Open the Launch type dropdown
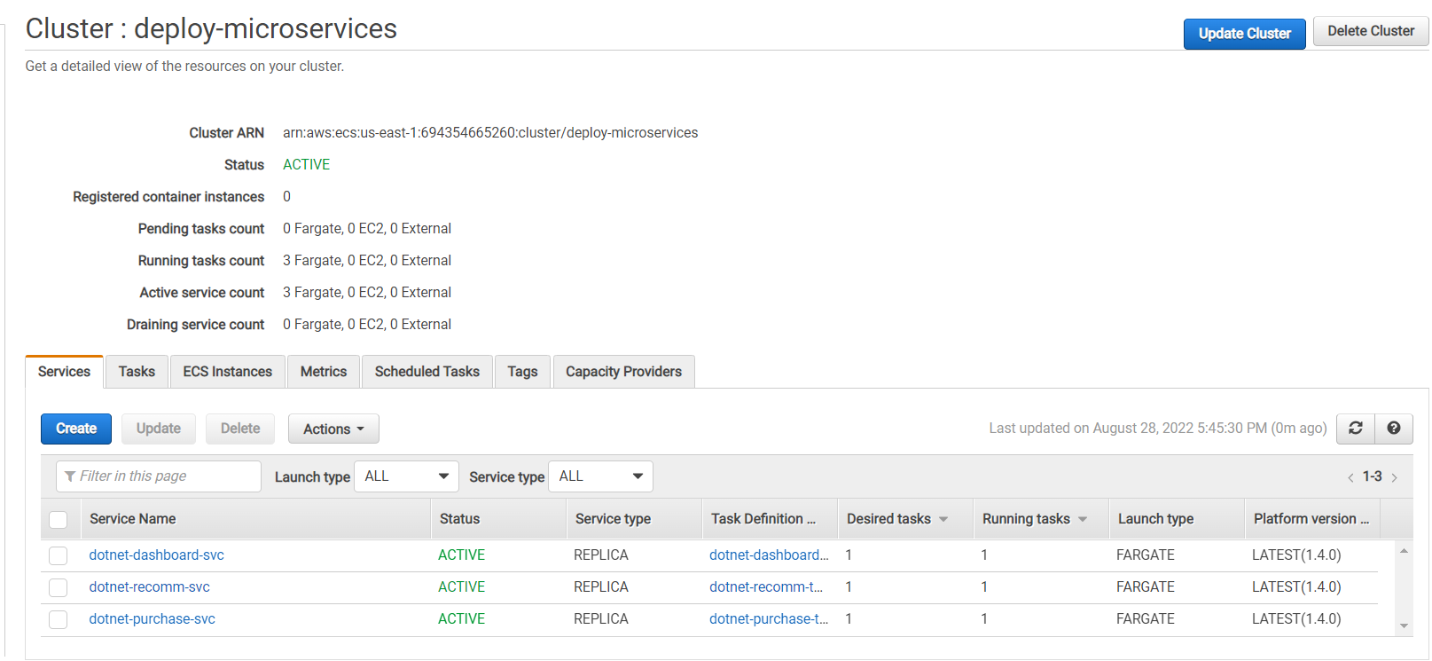 (x=406, y=476)
